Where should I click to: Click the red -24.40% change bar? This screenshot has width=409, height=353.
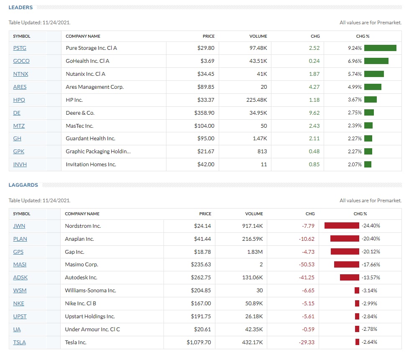click(x=342, y=226)
